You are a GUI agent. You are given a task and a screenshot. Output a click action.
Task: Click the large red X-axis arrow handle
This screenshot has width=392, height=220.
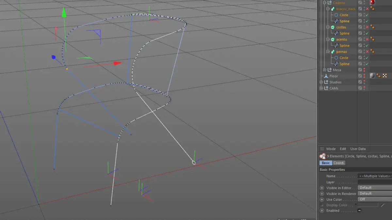pos(117,63)
